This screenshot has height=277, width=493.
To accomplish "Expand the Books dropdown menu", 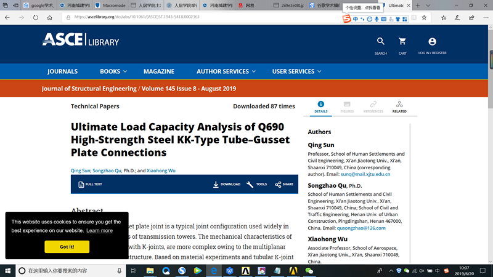I will pos(113,71).
